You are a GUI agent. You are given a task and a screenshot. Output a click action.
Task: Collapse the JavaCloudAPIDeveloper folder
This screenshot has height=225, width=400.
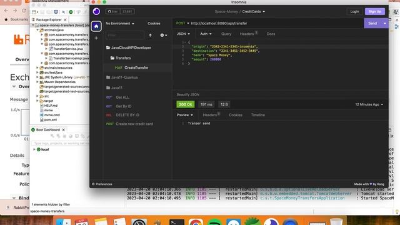[x=129, y=47]
